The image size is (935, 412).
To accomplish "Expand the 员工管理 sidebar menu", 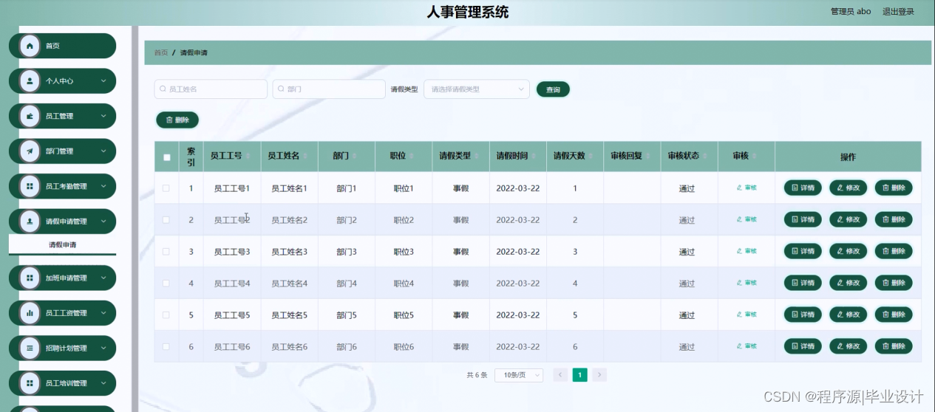I will (62, 116).
